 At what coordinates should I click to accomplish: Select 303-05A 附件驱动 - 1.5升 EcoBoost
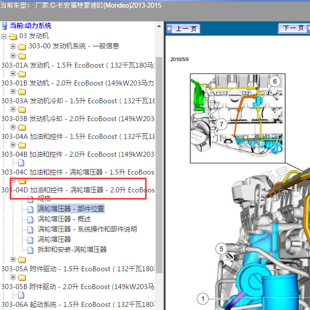click(78, 269)
